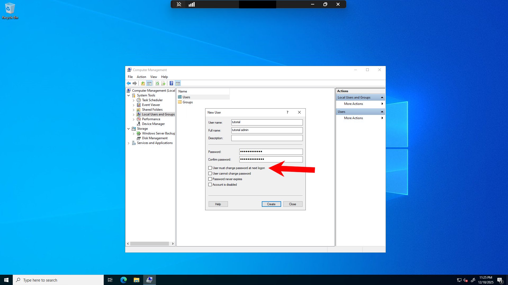
Task: Click into the User name field
Action: (x=267, y=122)
